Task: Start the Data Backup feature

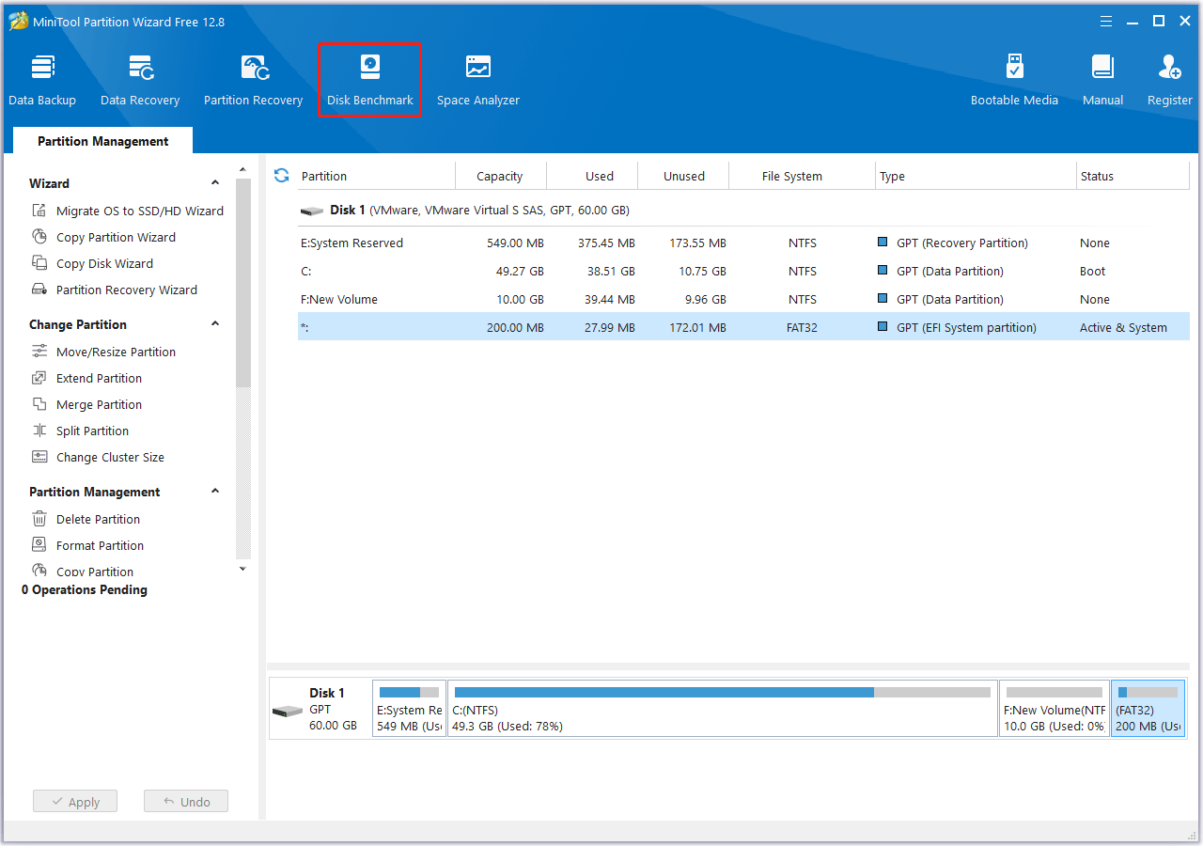Action: (42, 77)
